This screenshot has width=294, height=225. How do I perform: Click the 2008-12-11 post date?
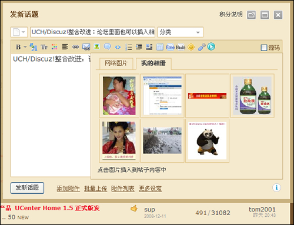click(x=155, y=216)
